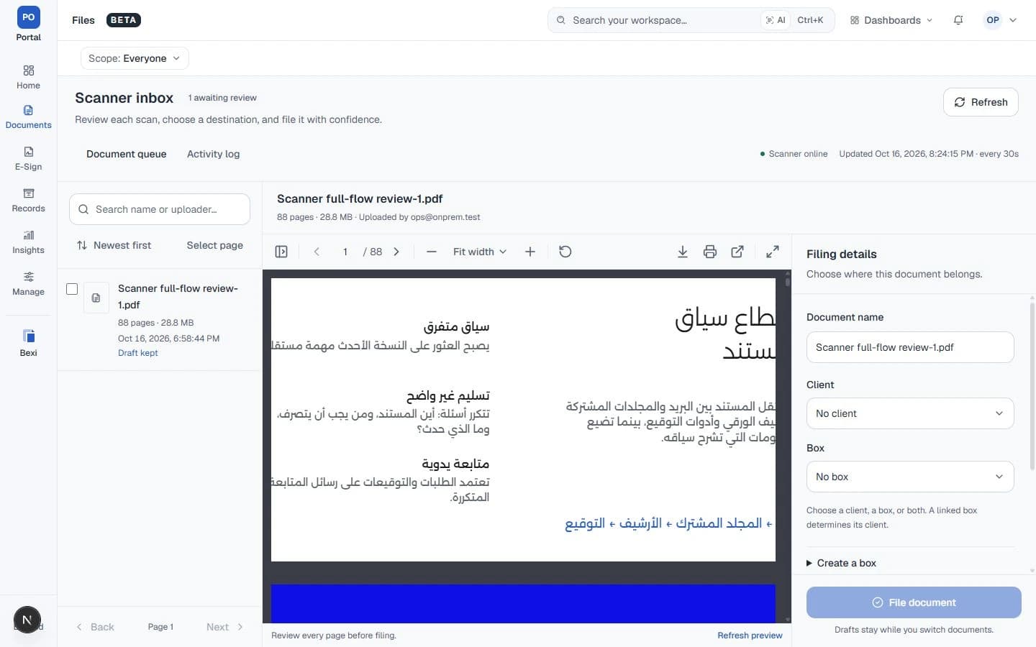Go to Home in sidebar
Viewport: 1036px width, 647px height.
28,77
